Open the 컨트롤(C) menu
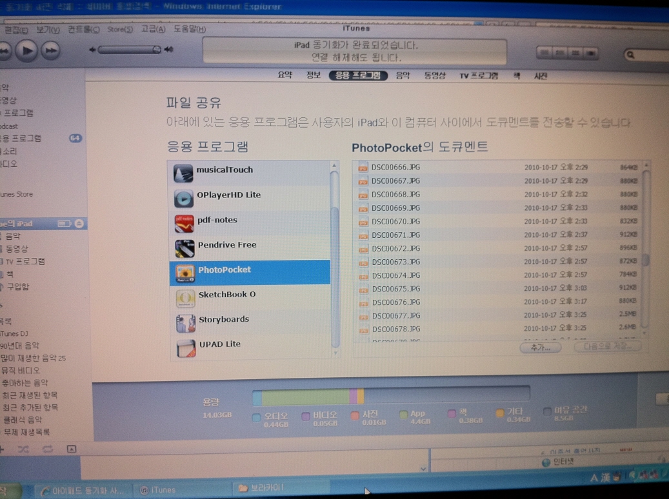This screenshot has width=669, height=499. pyautogui.click(x=84, y=30)
